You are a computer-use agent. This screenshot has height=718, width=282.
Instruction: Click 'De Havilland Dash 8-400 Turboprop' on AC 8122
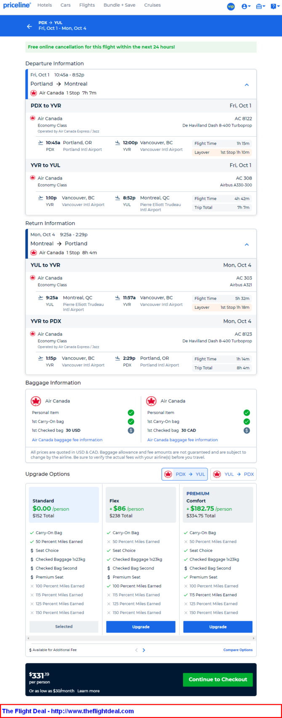tap(217, 125)
